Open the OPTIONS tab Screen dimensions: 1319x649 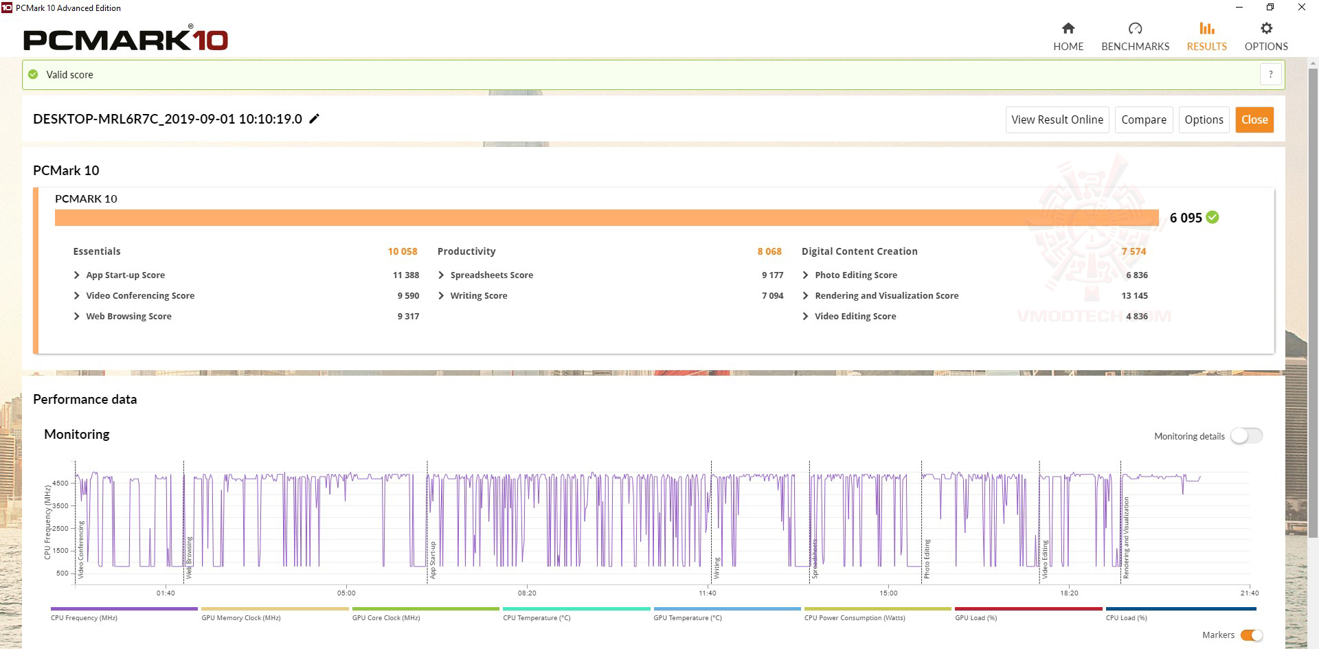click(x=1266, y=37)
